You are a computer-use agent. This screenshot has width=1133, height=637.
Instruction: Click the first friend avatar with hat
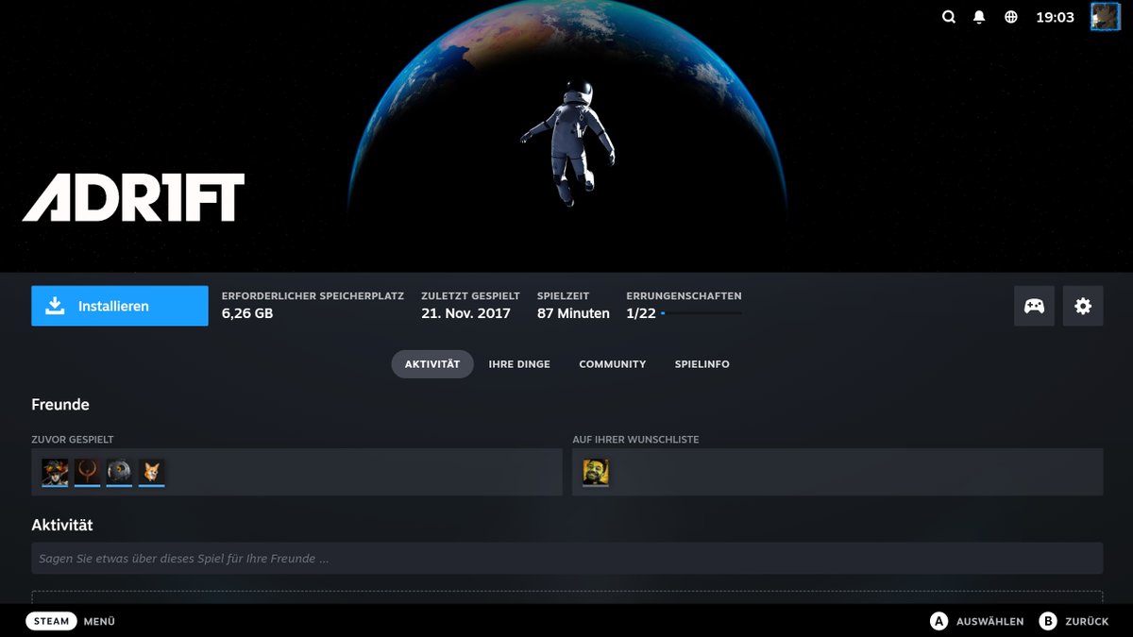click(55, 473)
